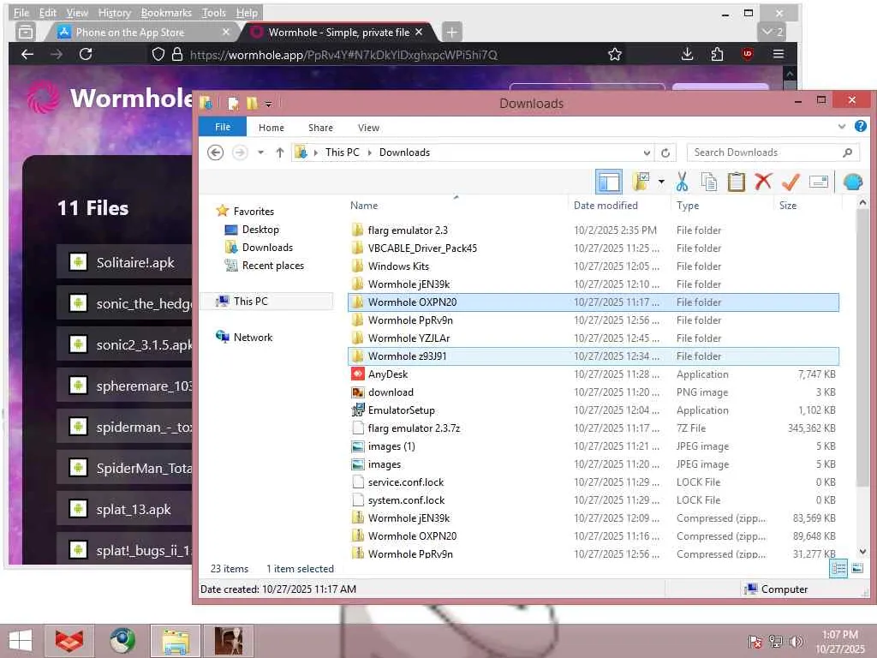This screenshot has height=658, width=877.
Task: Close the Phone on the App Store tab
Action: (x=226, y=32)
